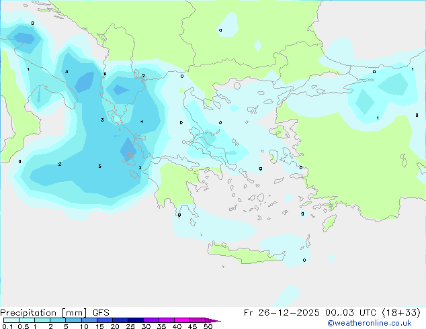This screenshot has width=426, height=329.
Task: Click the 'Fr 26-12-2025 00..03 UTC (18+33)' timestamp
Action: point(332,313)
